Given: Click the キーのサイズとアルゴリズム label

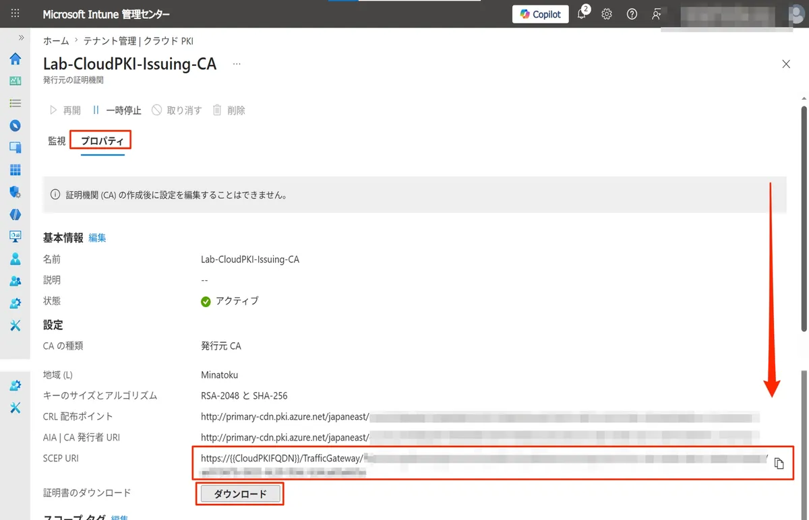Looking at the screenshot, I should pos(100,395).
